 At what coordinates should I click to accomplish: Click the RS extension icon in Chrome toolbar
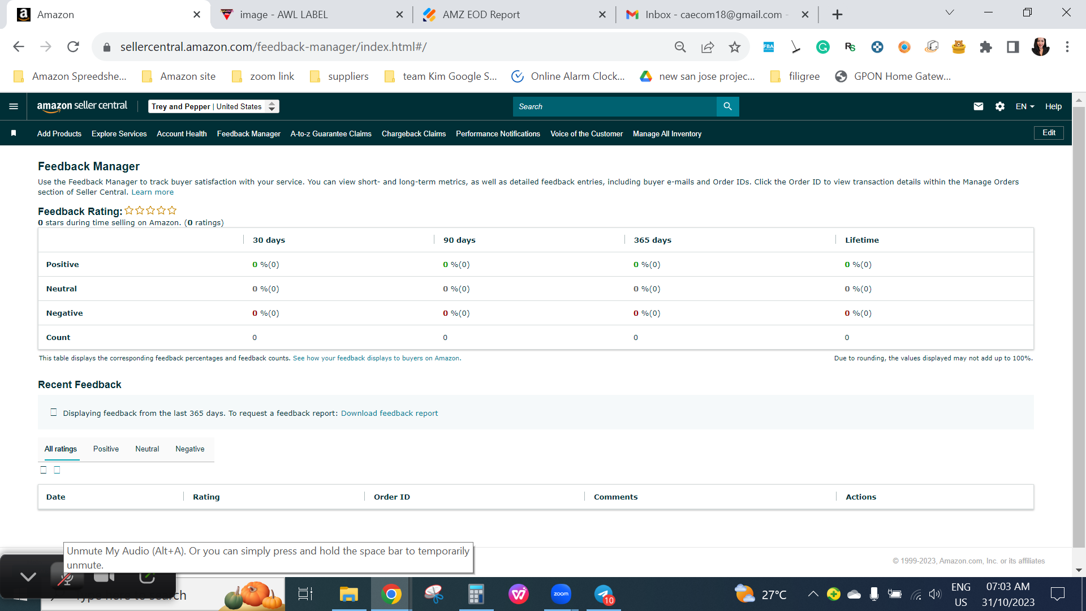pyautogui.click(x=850, y=47)
